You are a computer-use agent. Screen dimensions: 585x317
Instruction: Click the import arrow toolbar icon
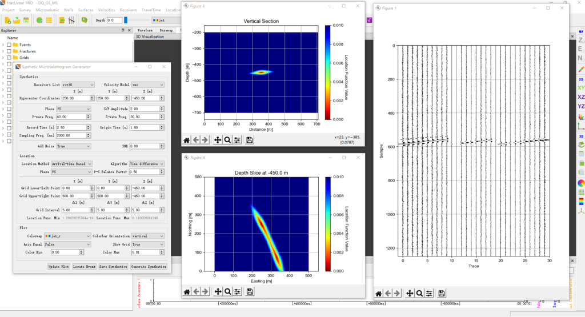coord(62,20)
